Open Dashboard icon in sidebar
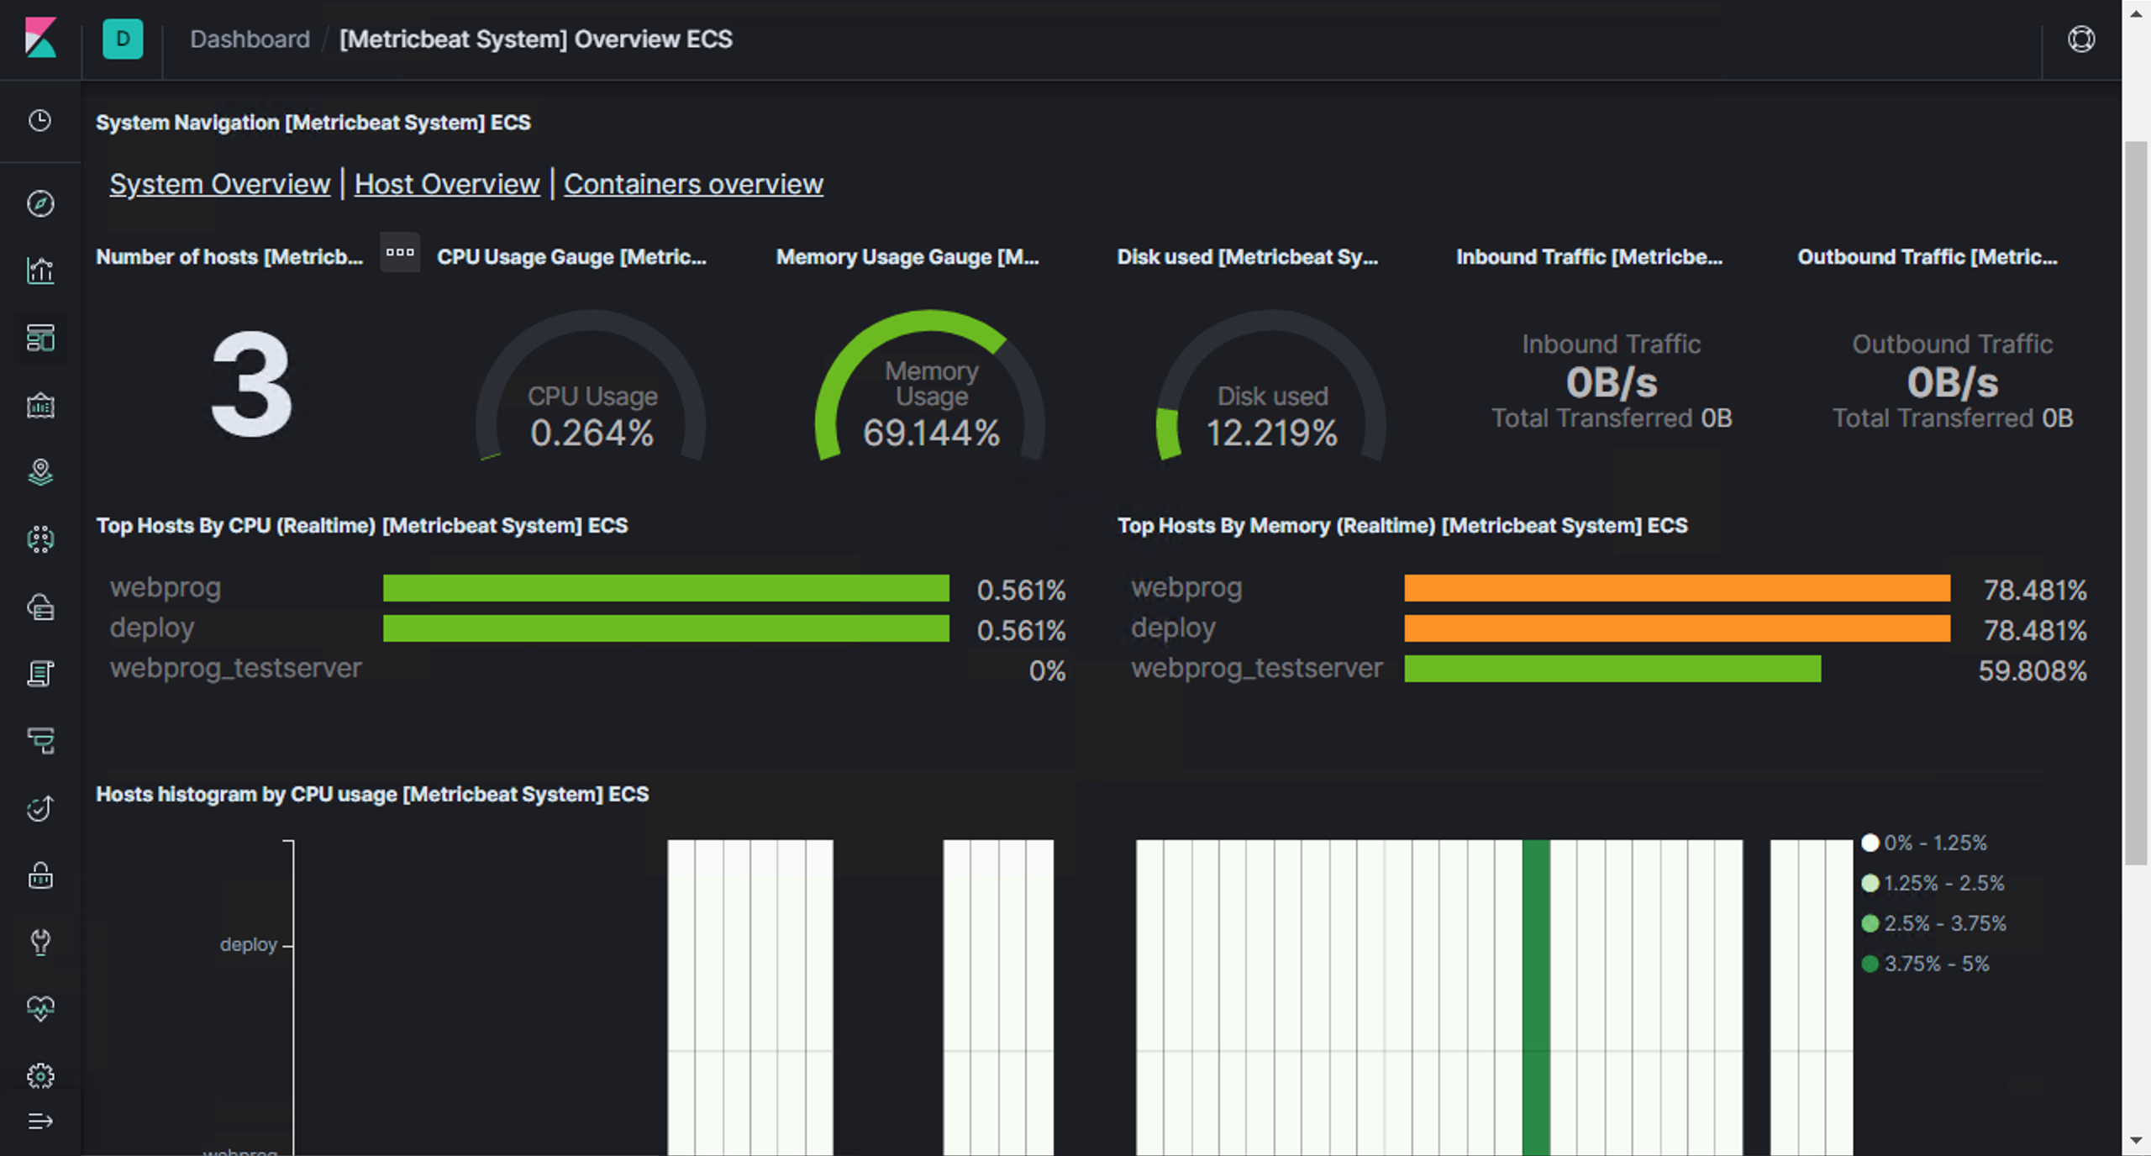The width and height of the screenshot is (2151, 1156). (x=40, y=338)
